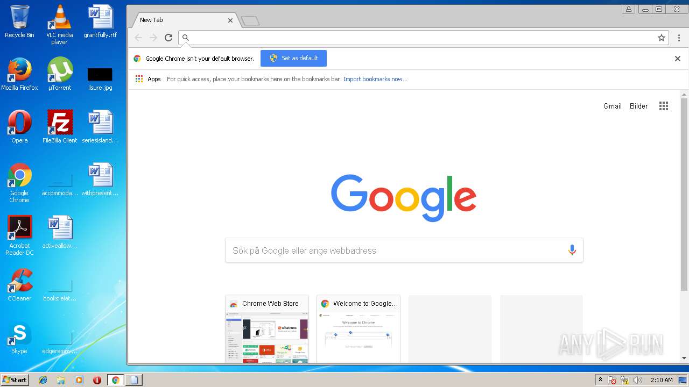Start voice search with the microphone icon
The height and width of the screenshot is (387, 689).
click(x=572, y=250)
